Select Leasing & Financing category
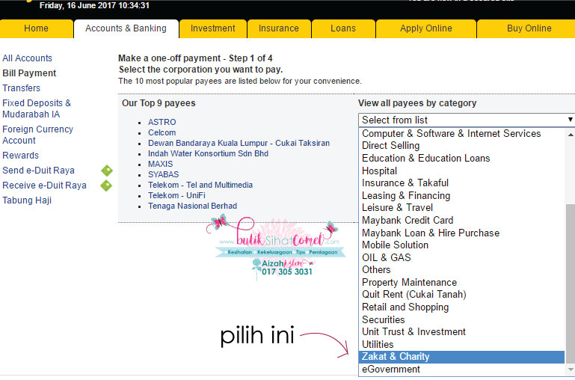Screen dimensions: 575x380 [x=461, y=195]
